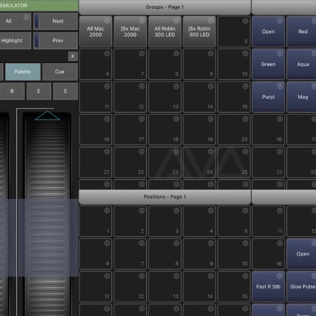
Task: Select empty Groups cell 21
Action: [96, 162]
